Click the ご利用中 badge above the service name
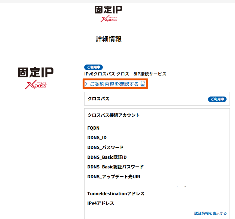Image resolution: width=235 pixels, height=219 pixels. pyautogui.click(x=94, y=67)
